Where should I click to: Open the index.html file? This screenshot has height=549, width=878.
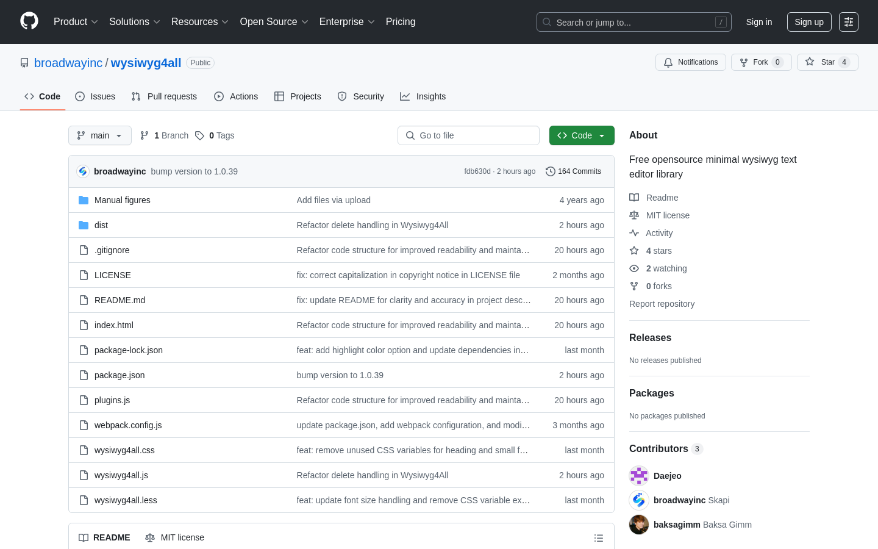(x=114, y=325)
